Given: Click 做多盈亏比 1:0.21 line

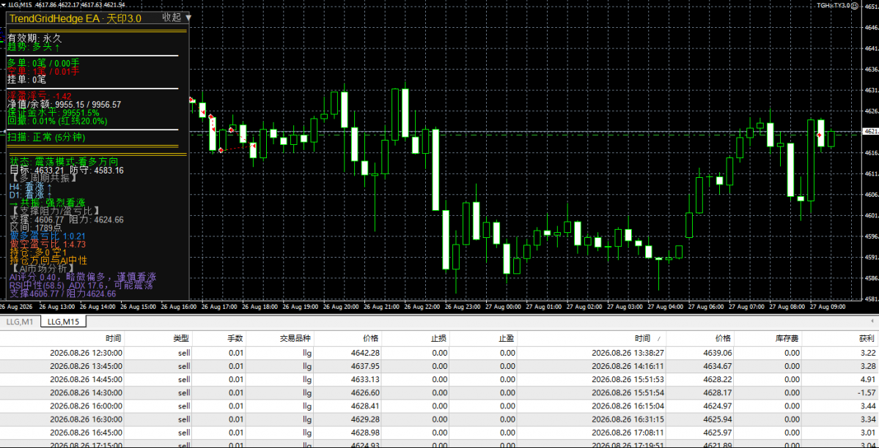Looking at the screenshot, I should click(48, 236).
